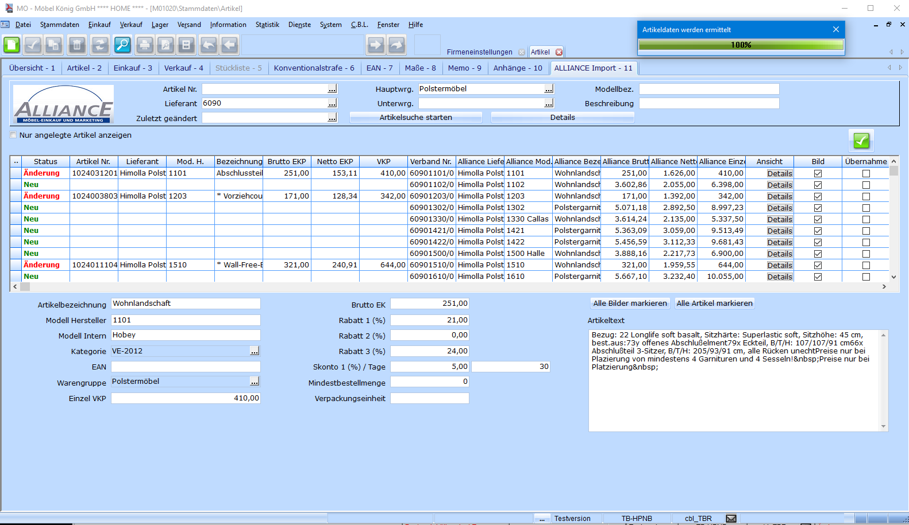909x525 pixels.
Task: Click the Refresh arrows toolbar icon
Action: coord(100,45)
